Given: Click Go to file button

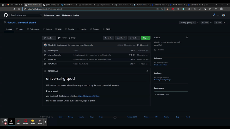Looking at the screenshot, I should pos(109,38).
